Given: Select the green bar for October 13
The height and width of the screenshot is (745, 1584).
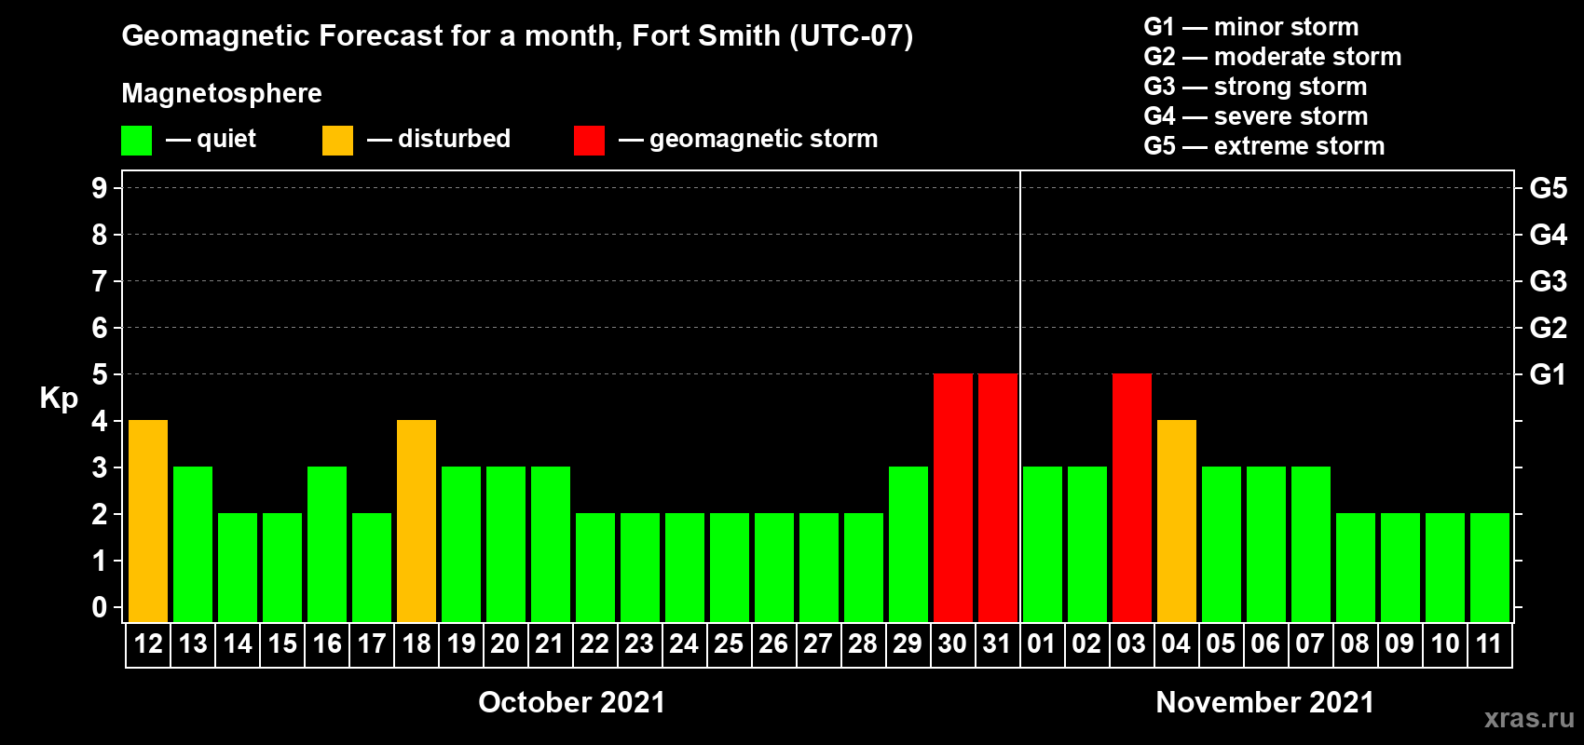Looking at the screenshot, I should point(193,544).
